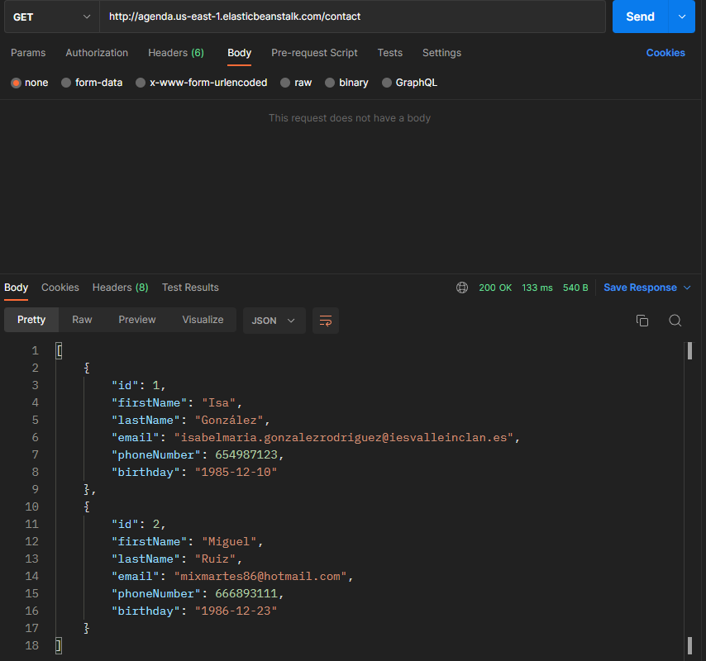Screen dimensions: 706x661
Task: Open the JSON response format dropdown
Action: pyautogui.click(x=274, y=321)
